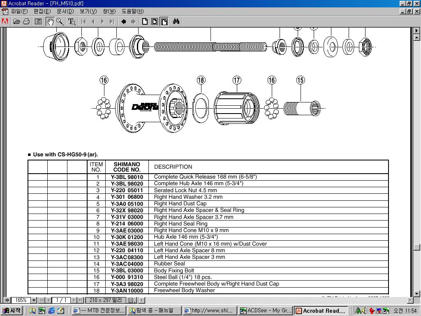Print the document using the printer icon
The image size is (421, 316).
(x=26, y=21)
